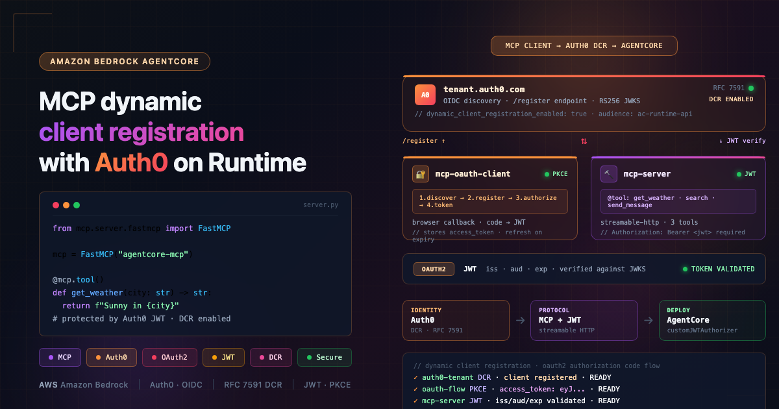The image size is (779, 409).
Task: Click the orange A0 tenant icon
Action: point(425,95)
